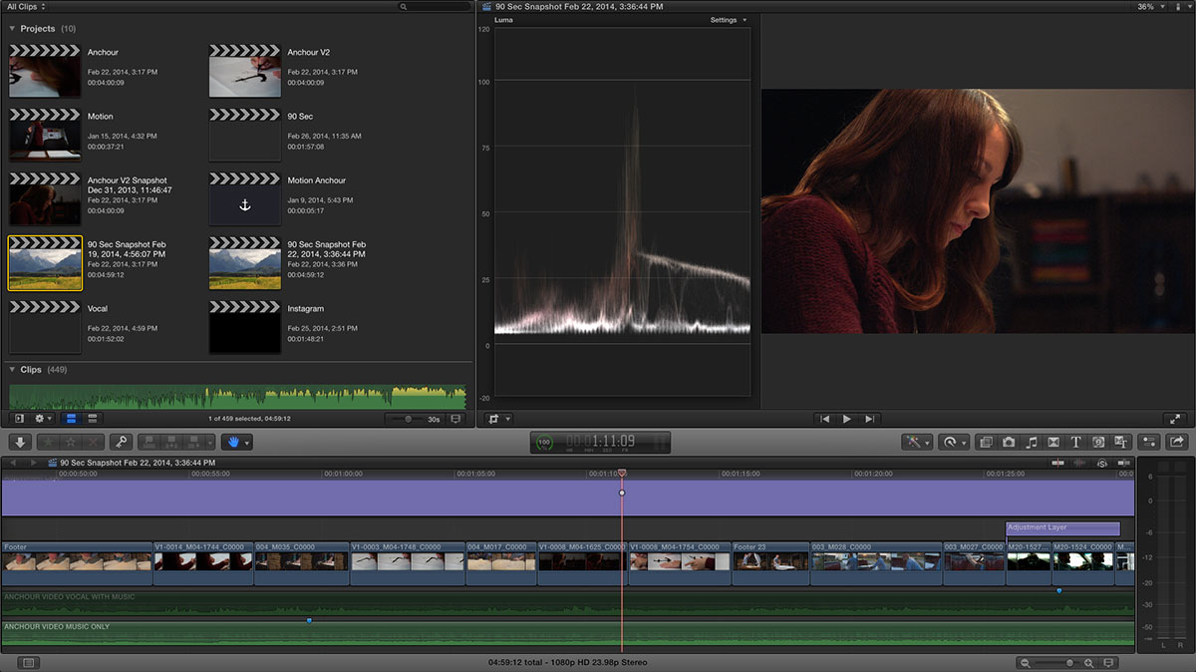
Task: Collapse the Projects section
Action: point(13,29)
